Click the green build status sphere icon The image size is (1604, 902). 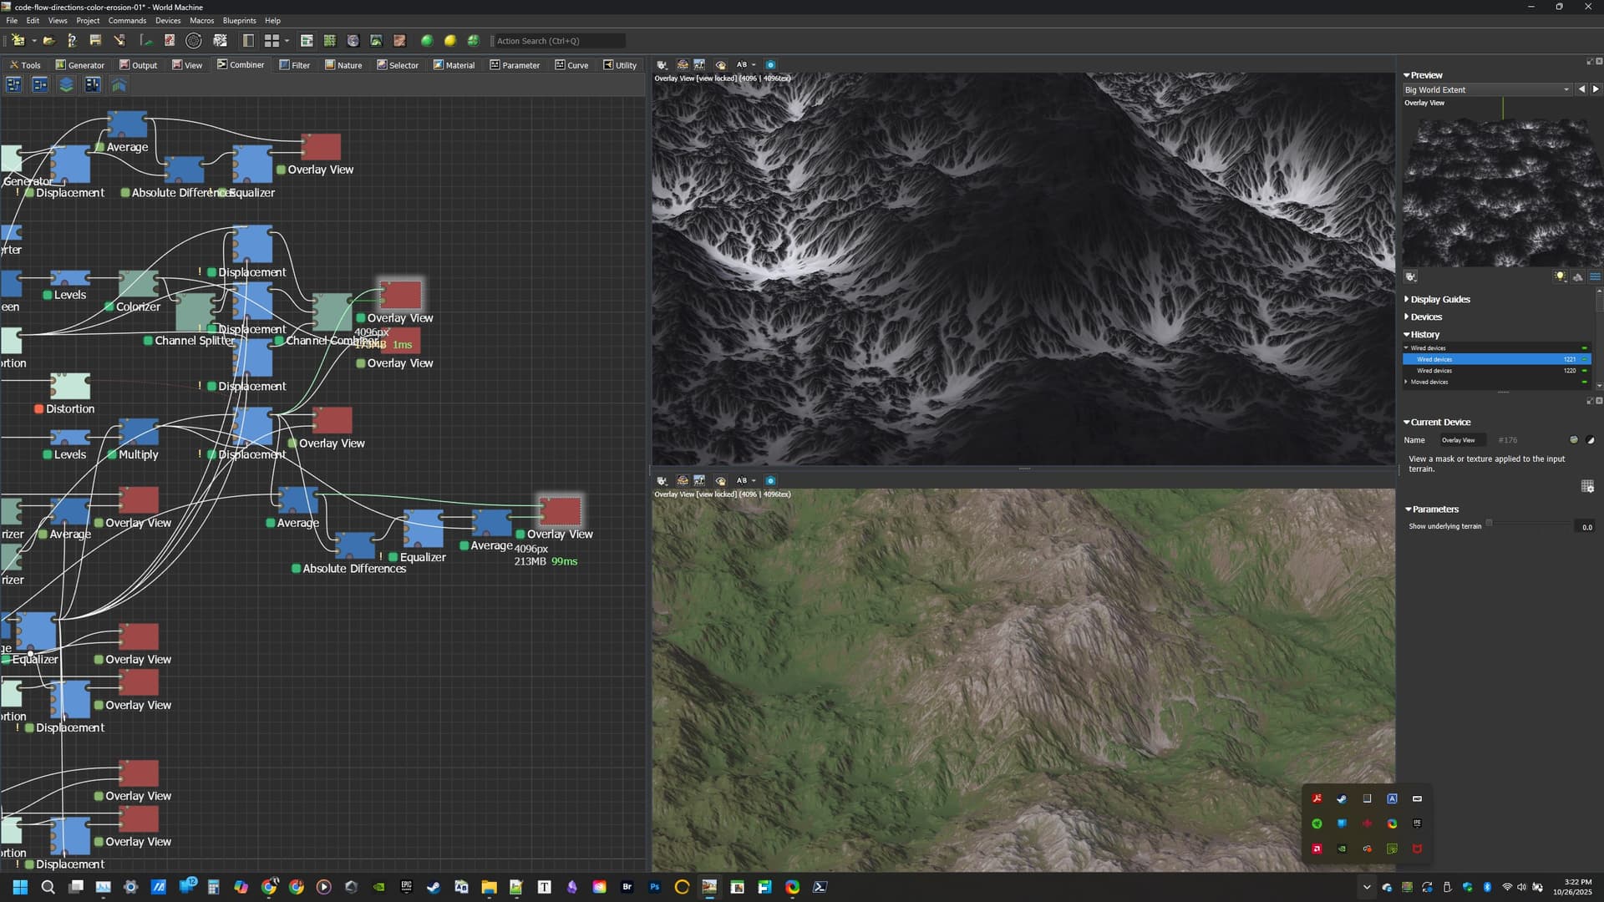tap(427, 41)
